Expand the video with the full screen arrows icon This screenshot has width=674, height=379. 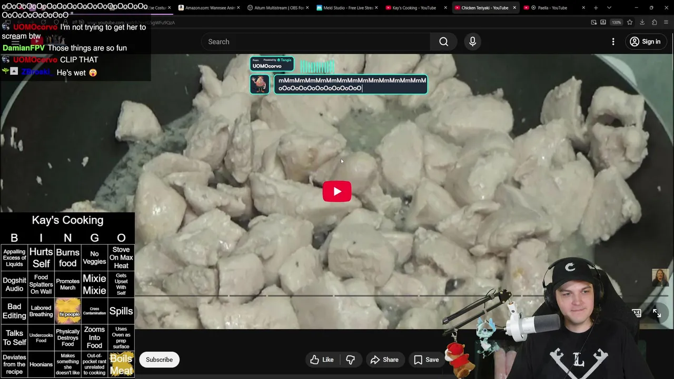click(x=657, y=313)
